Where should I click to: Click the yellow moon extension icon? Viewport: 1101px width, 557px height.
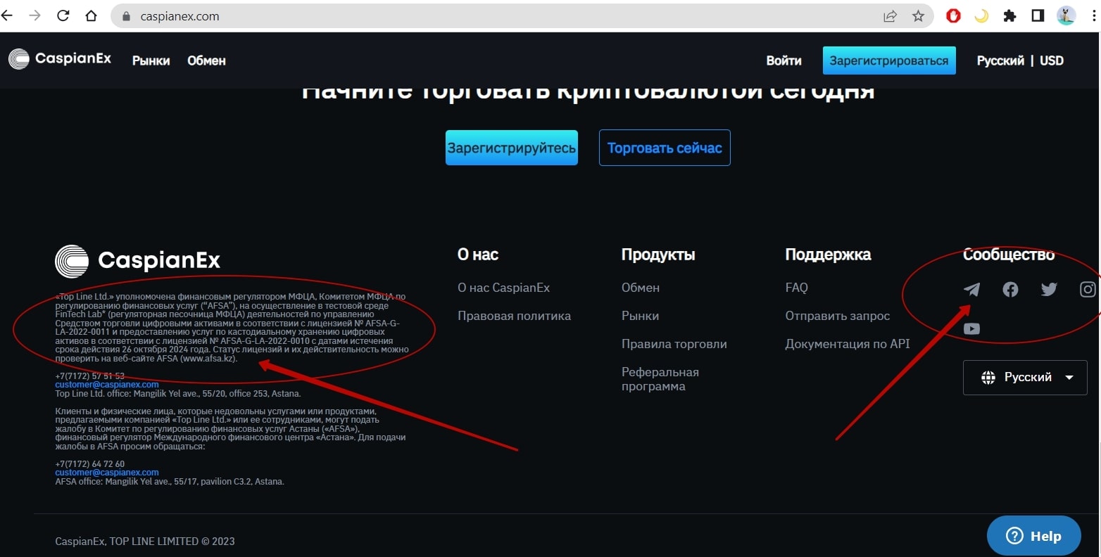tap(981, 15)
